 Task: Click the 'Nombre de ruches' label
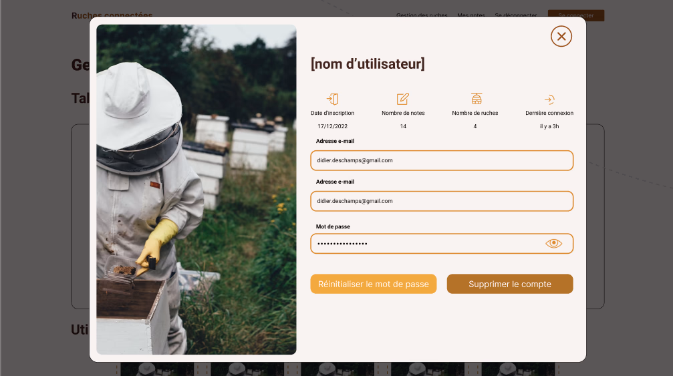(x=475, y=113)
